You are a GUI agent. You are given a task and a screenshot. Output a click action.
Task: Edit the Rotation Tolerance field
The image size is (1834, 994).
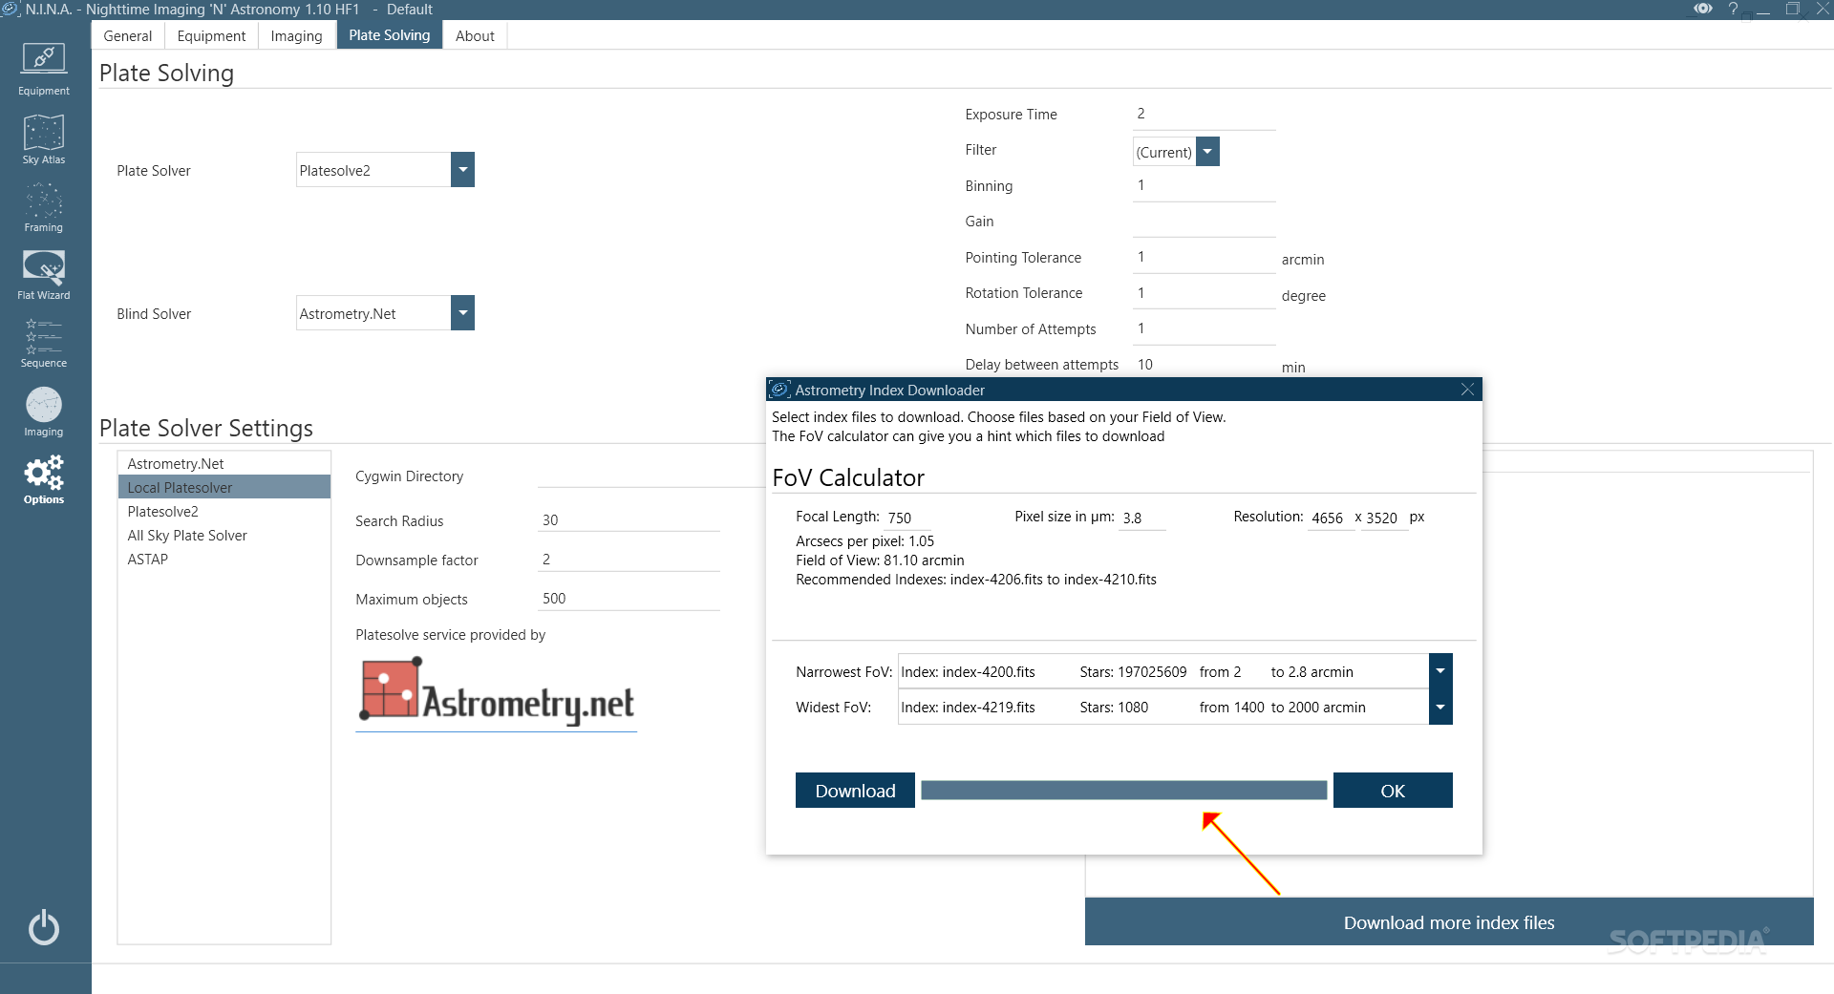click(1204, 293)
